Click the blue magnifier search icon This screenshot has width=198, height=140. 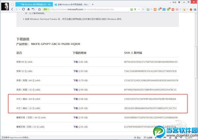point(195,9)
